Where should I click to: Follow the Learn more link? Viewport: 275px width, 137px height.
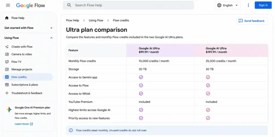[x=21, y=124]
